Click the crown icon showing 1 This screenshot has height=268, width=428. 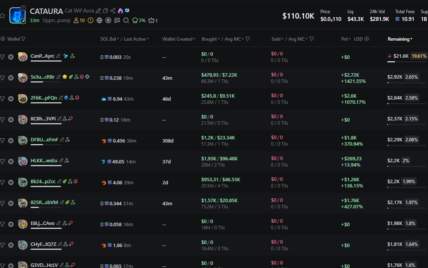pos(153,21)
